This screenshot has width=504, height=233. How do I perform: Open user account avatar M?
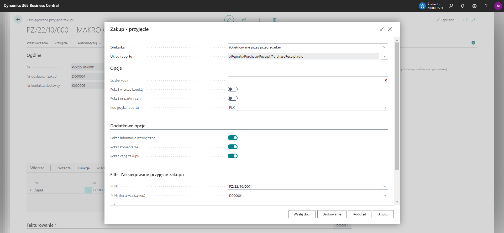[x=498, y=6]
